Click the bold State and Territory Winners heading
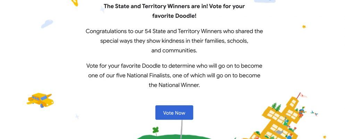This screenshot has width=345, height=139. (174, 6)
